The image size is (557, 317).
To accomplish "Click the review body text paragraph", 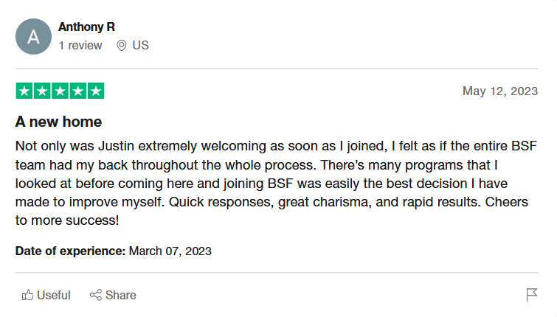I will (x=277, y=183).
